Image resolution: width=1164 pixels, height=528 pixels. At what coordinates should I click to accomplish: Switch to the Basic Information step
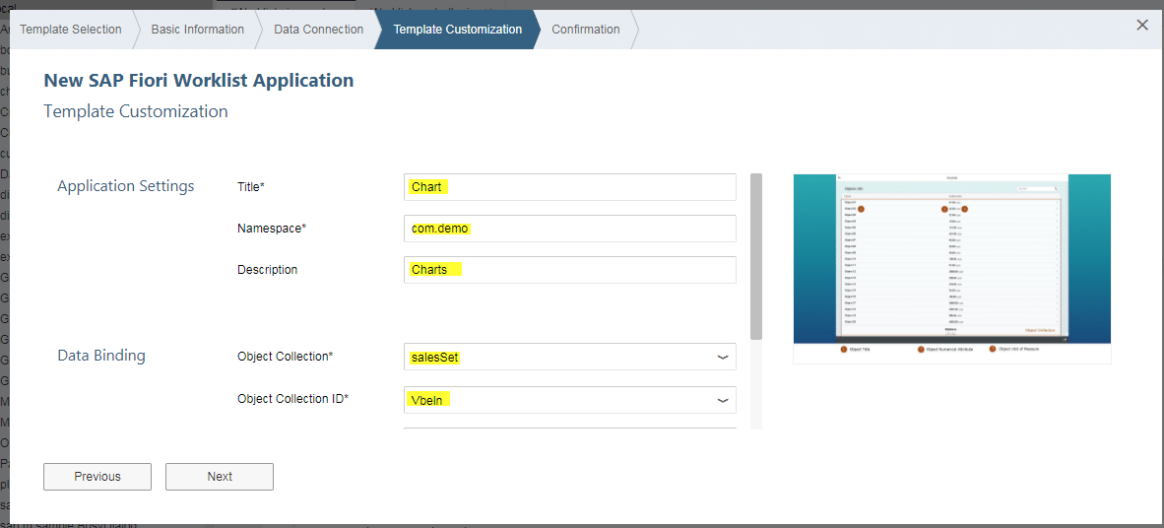pyautogui.click(x=197, y=30)
